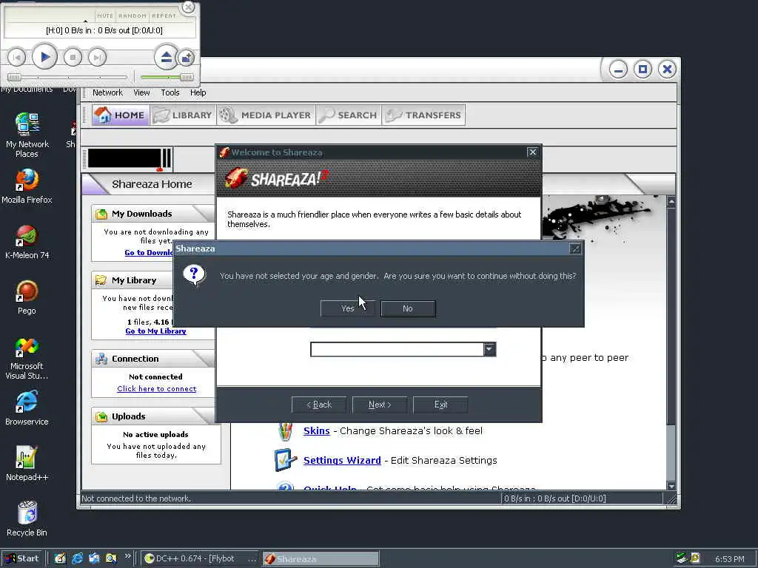
Task: Click the 'Not connected to the network.' status text
Action: point(136,498)
